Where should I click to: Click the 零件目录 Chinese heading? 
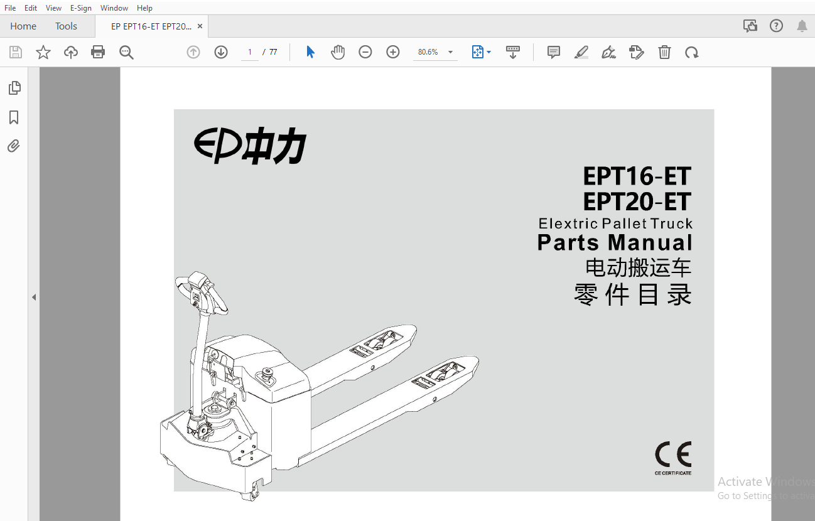click(633, 295)
